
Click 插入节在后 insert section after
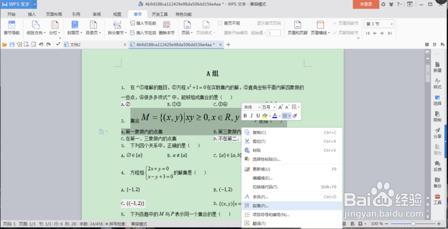(x=143, y=33)
